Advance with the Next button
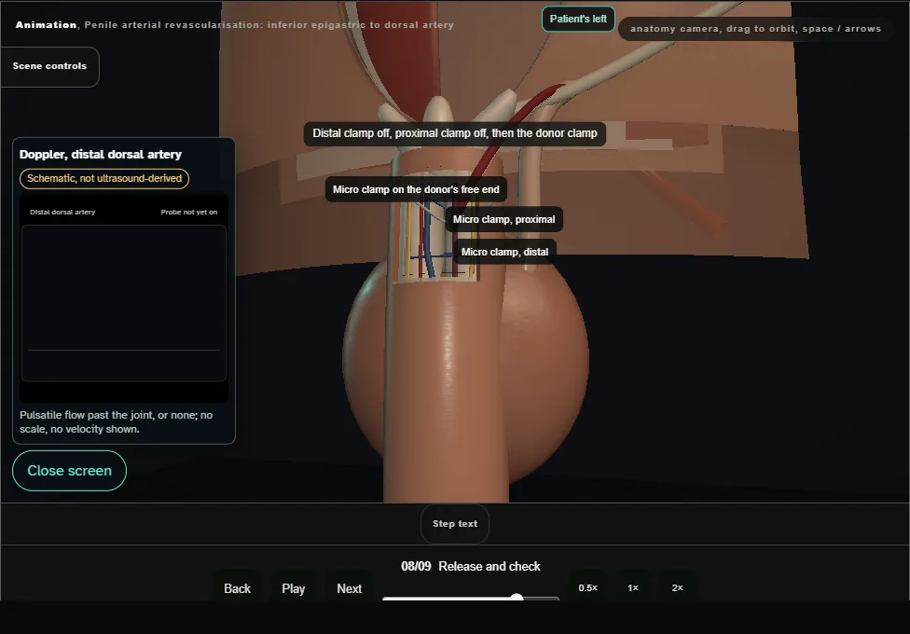 pos(350,588)
